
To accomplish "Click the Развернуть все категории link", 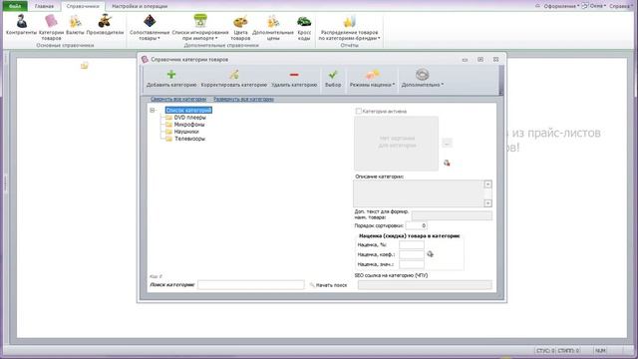I will point(243,99).
